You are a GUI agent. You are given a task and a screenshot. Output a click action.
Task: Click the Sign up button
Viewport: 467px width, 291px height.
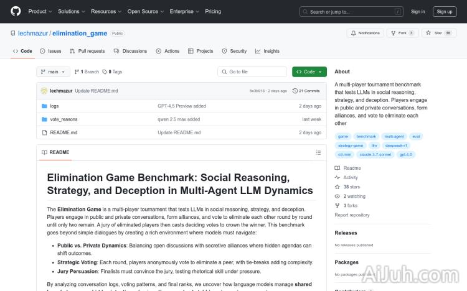tap(445, 11)
